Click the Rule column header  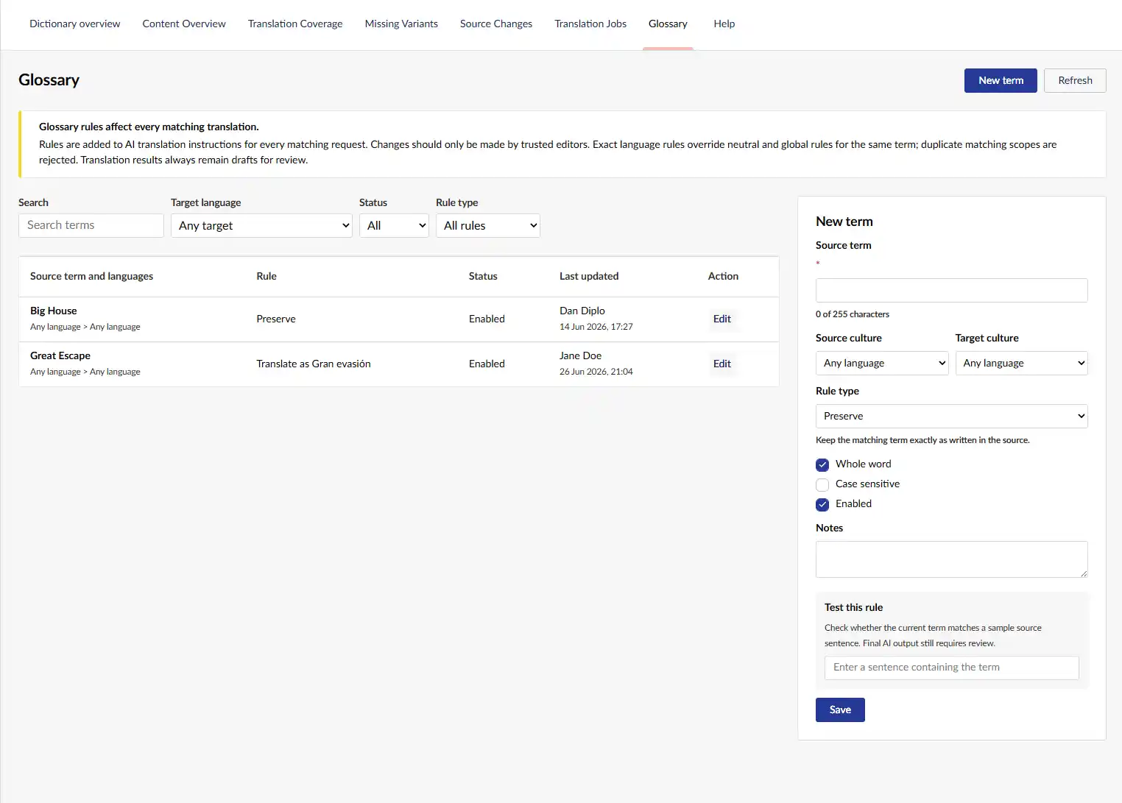pos(267,276)
